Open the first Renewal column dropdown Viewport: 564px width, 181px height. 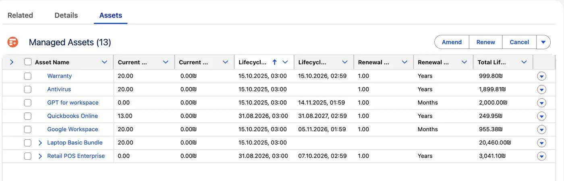click(405, 62)
